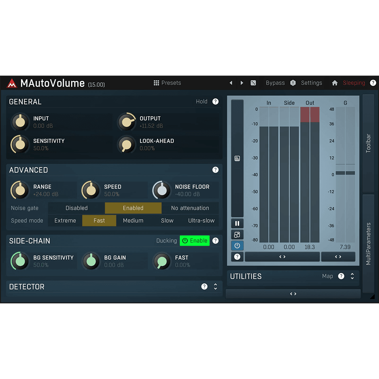Set Noise gate to No attenuation
Screen dimensions: 379x379
click(x=190, y=208)
